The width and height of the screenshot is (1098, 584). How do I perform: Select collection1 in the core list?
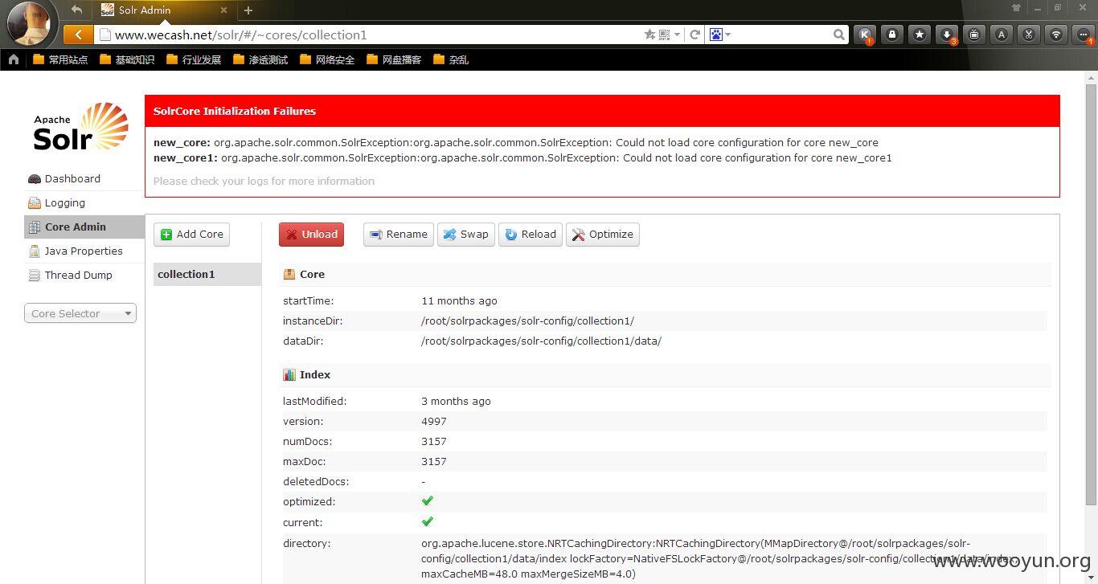pos(207,274)
